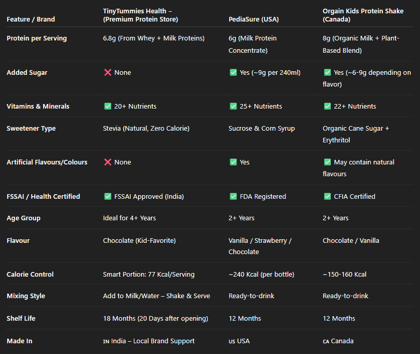Click the 'Made In' row label
Image resolution: width=420 pixels, height=354 pixels.
click(x=19, y=341)
